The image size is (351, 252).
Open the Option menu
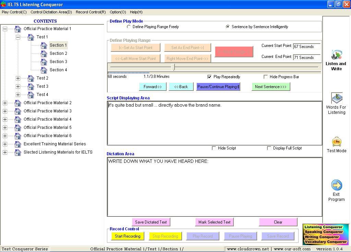pyautogui.click(x=118, y=12)
